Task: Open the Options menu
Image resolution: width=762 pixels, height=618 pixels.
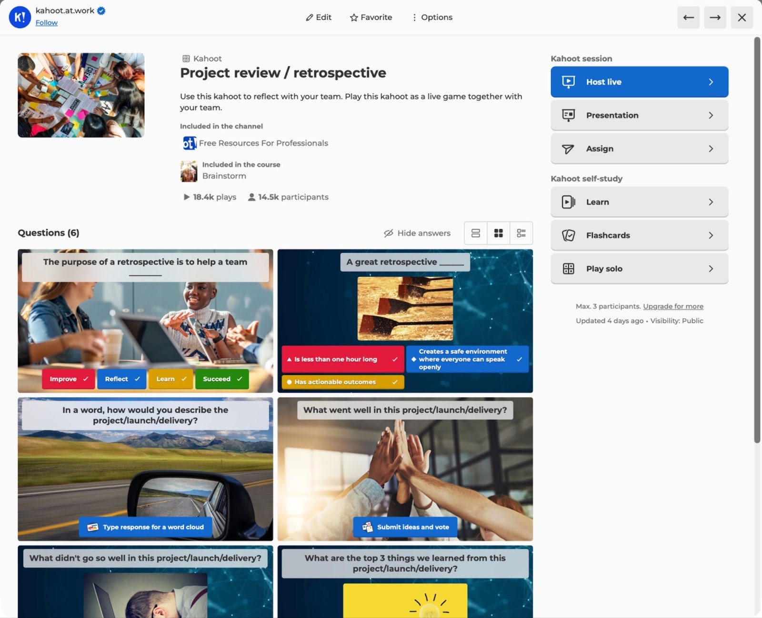Action: pyautogui.click(x=431, y=17)
